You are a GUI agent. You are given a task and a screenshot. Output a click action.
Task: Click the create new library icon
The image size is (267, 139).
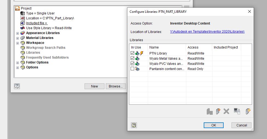coord(218,111)
